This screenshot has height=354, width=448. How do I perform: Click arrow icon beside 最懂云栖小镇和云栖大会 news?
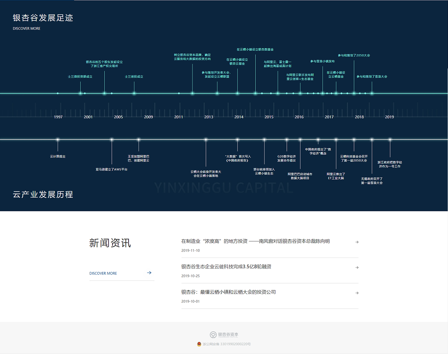click(x=357, y=293)
